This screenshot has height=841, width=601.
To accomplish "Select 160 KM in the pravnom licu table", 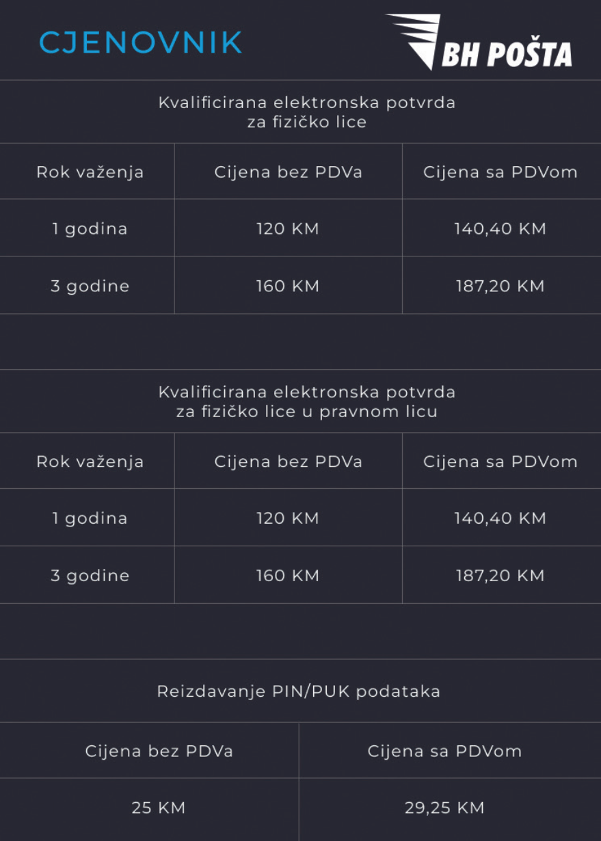I will coord(288,576).
